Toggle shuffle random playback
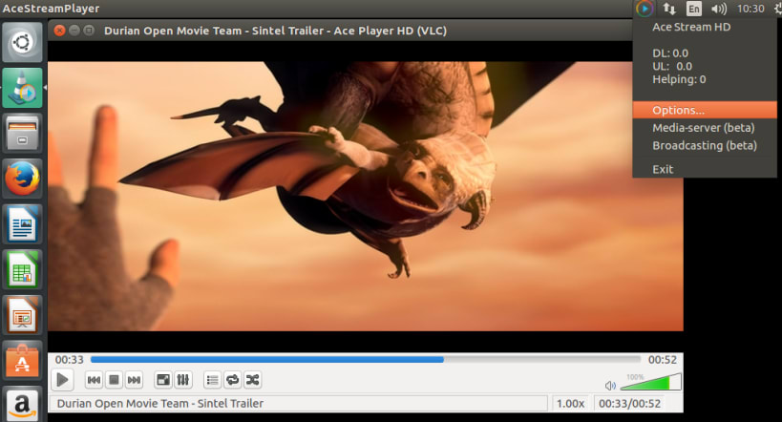The image size is (782, 422). click(x=252, y=380)
